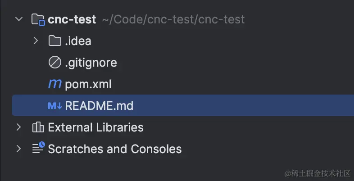The image size is (354, 181).
Task: Click the External Libraries bar-chart icon
Action: click(38, 127)
